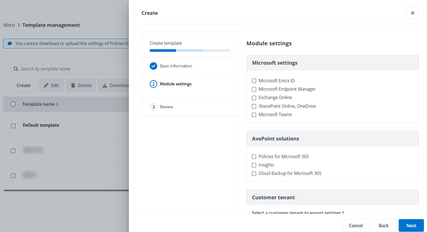Open Nitro breadcrumb link

(x=9, y=25)
